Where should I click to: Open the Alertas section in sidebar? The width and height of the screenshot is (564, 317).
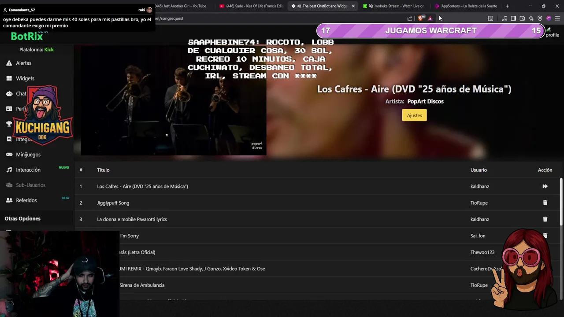[x=24, y=63]
